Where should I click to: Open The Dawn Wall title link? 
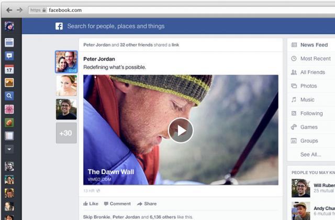111,172
